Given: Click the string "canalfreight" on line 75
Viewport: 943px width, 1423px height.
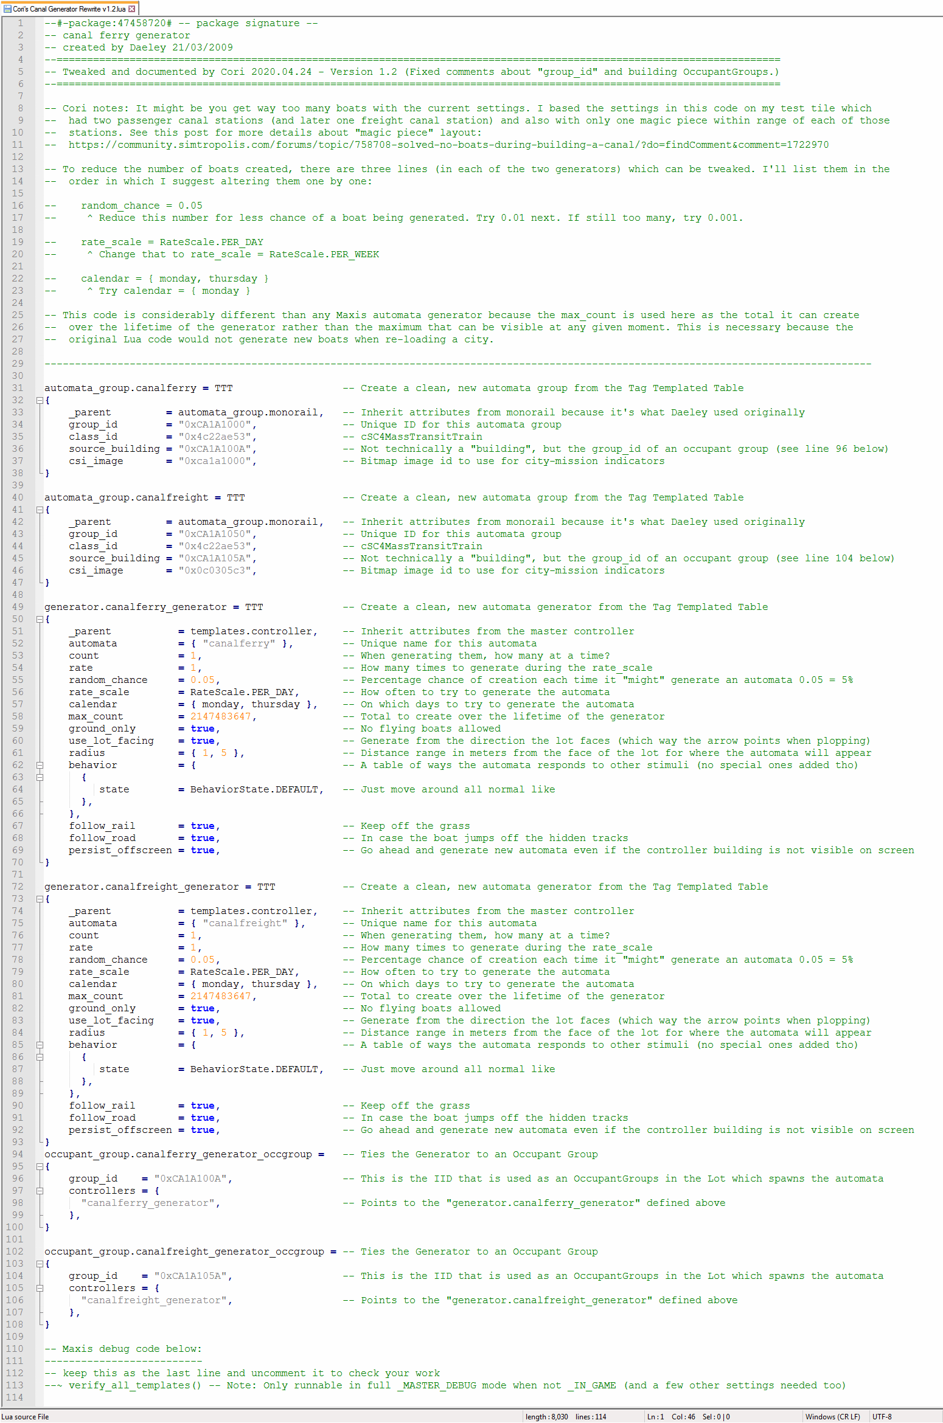Looking at the screenshot, I should pyautogui.click(x=245, y=923).
